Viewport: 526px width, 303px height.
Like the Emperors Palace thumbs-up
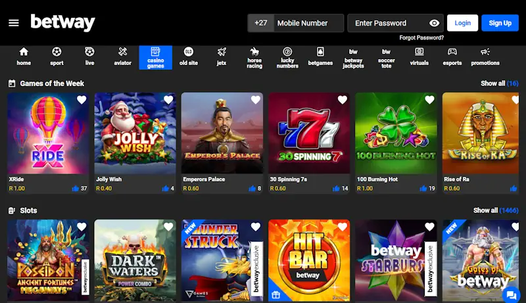coord(252,189)
